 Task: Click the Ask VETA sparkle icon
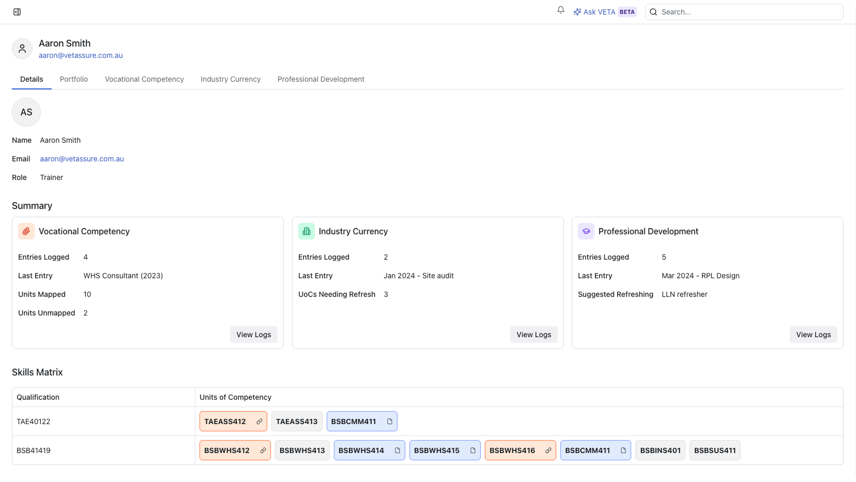tap(577, 12)
